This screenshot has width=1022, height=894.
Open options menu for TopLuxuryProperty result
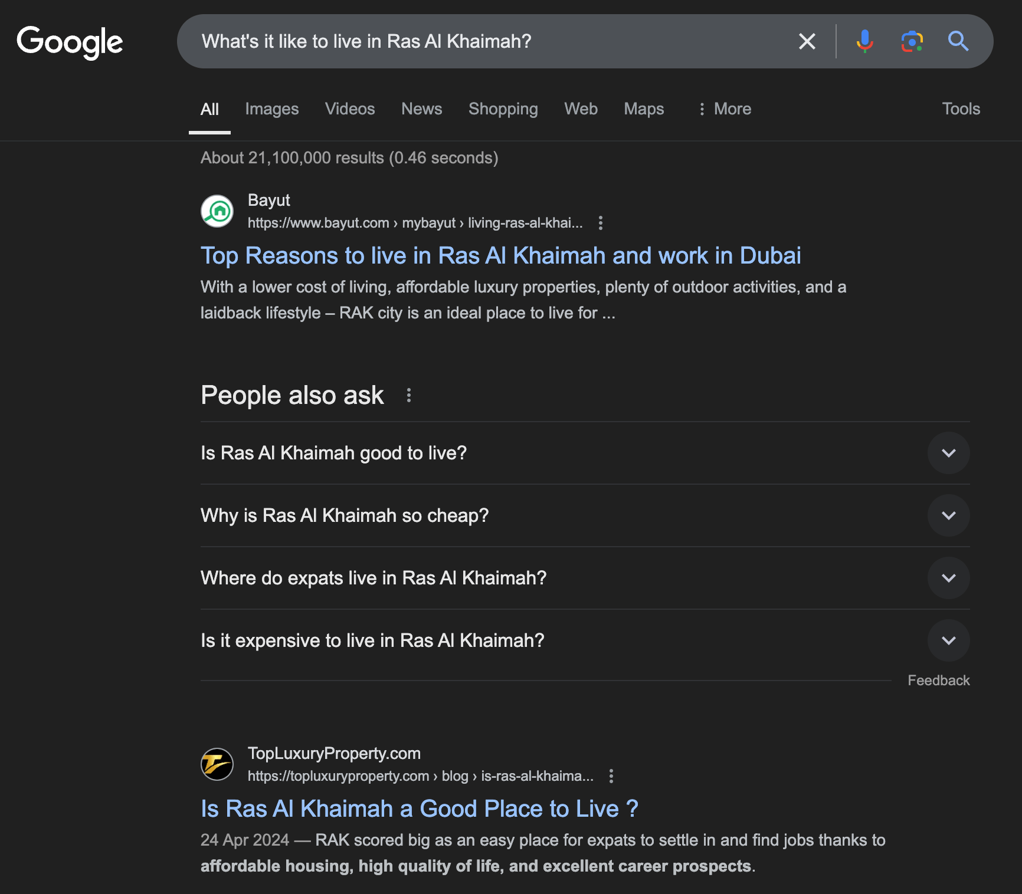pyautogui.click(x=611, y=776)
